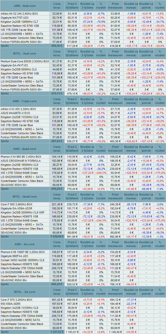Click "Cena teraz" header in AMD - Dual core
The height and width of the screenshot is (334, 166).
point(57,6)
